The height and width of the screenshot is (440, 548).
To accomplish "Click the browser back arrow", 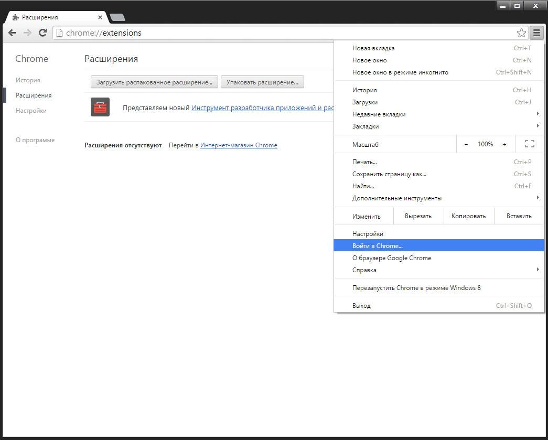I will 12,33.
